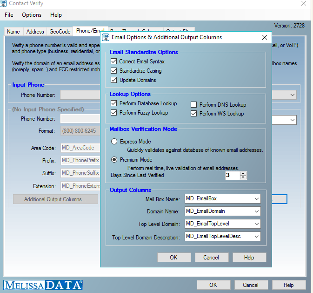This screenshot has width=313, height=293.
Task: Open Mail Box Name dropdown
Action: pos(257,199)
